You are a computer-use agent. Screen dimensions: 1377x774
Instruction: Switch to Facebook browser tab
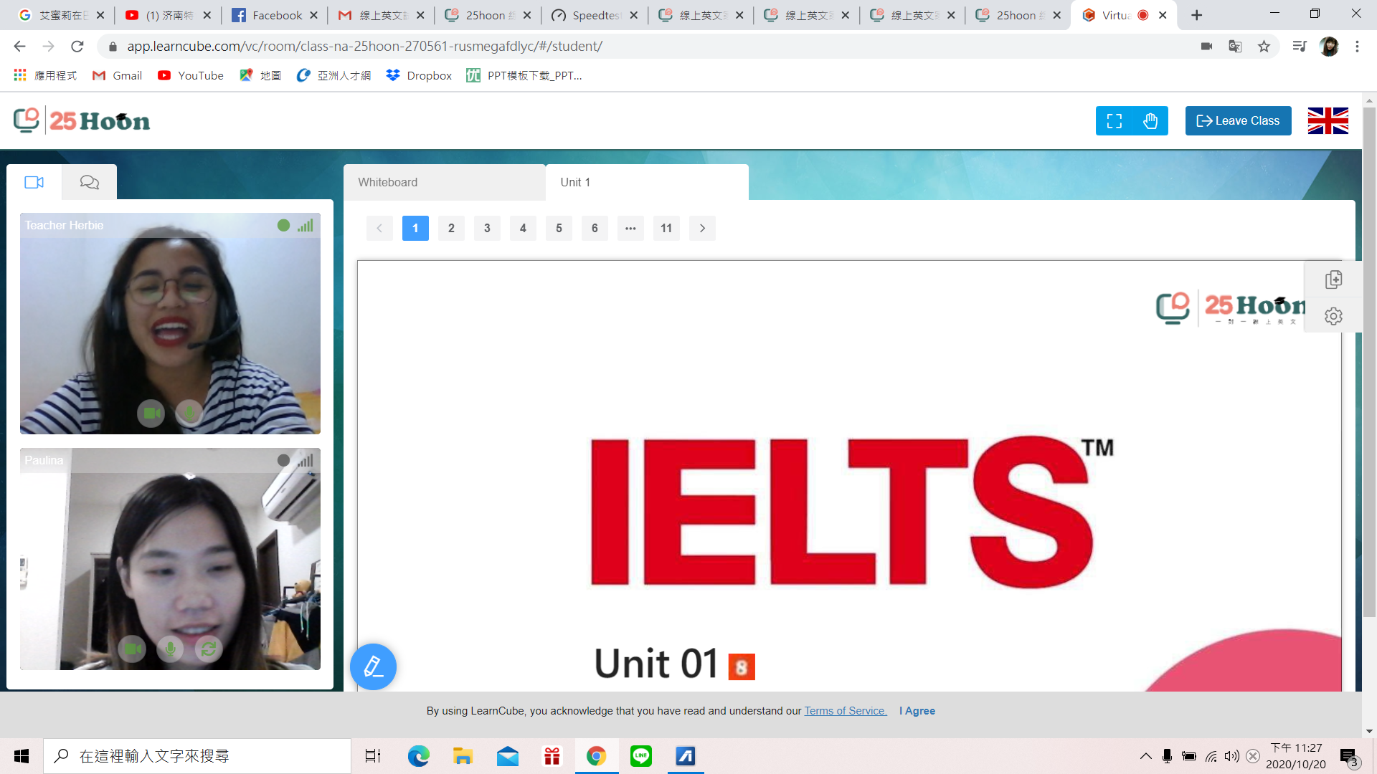point(275,15)
